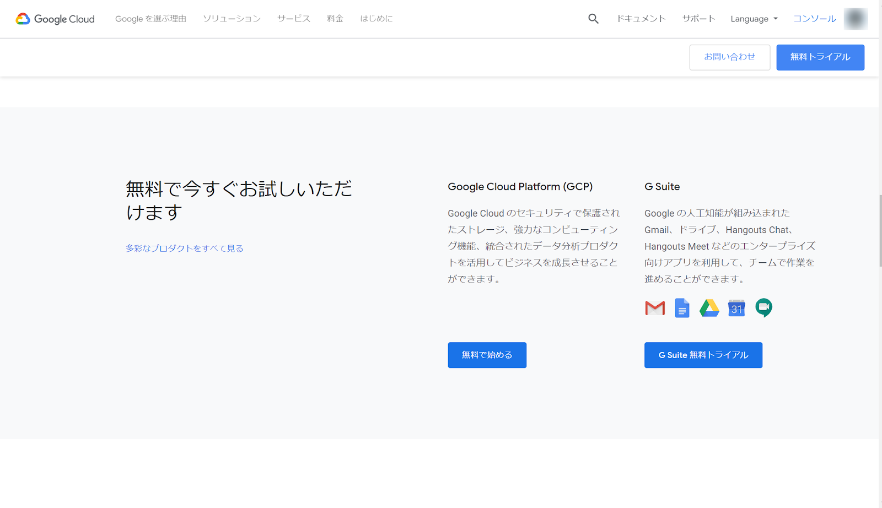Open 多彩なプロダクトをすべて見る link
The width and height of the screenshot is (882, 508).
click(185, 248)
